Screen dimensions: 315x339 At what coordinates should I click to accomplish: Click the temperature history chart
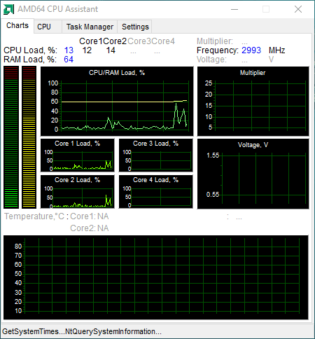(x=156, y=277)
